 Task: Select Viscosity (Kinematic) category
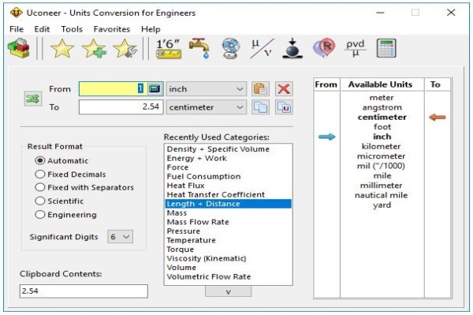[228, 258]
